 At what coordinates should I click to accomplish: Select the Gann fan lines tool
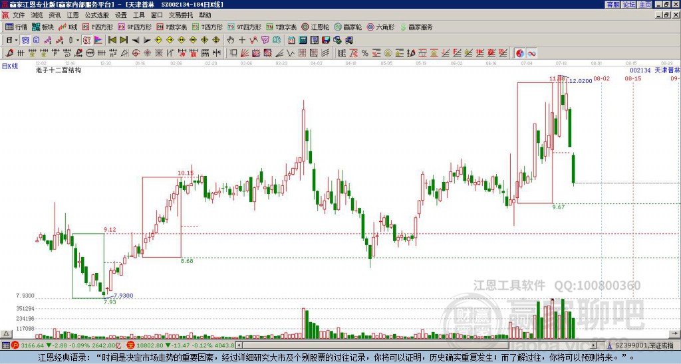pyautogui.click(x=245, y=53)
